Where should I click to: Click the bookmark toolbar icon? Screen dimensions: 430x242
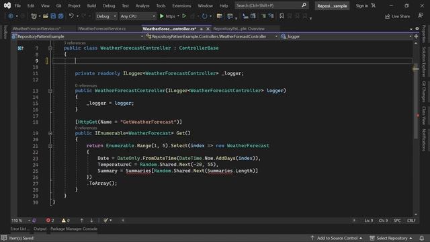pos(282,16)
